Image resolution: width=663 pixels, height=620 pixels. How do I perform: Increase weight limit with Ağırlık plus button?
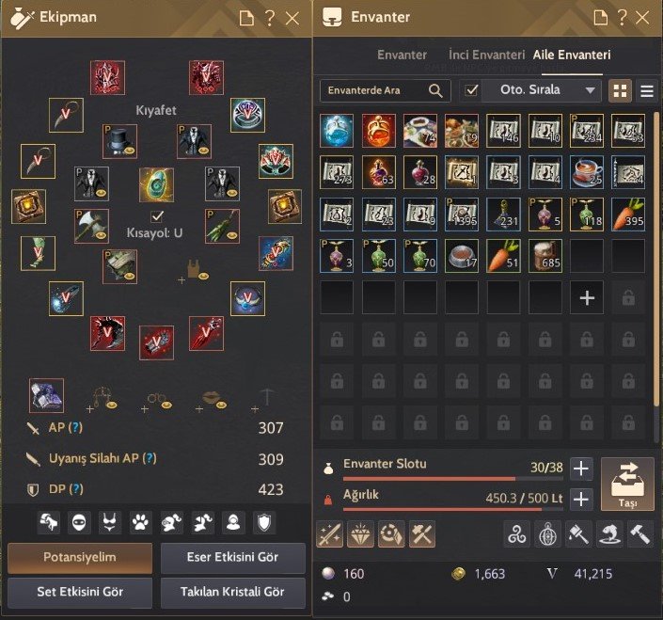[x=581, y=499]
